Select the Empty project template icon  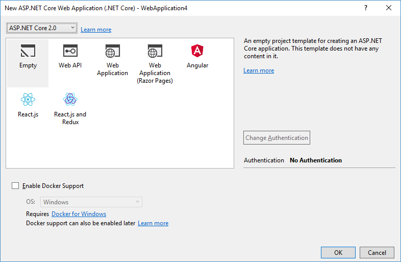tap(28, 51)
